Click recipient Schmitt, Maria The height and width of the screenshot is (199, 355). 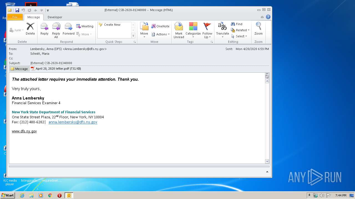tap(40, 54)
